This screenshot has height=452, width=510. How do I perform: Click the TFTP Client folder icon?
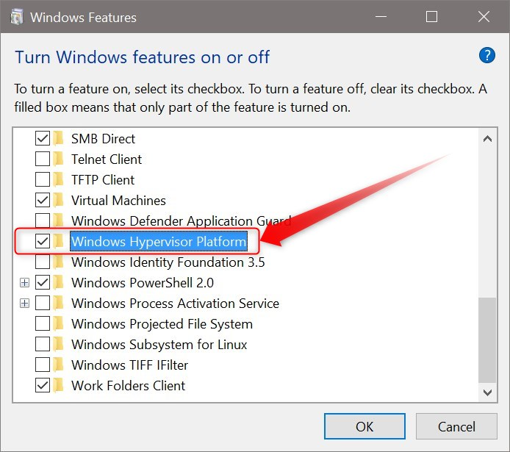tap(58, 179)
